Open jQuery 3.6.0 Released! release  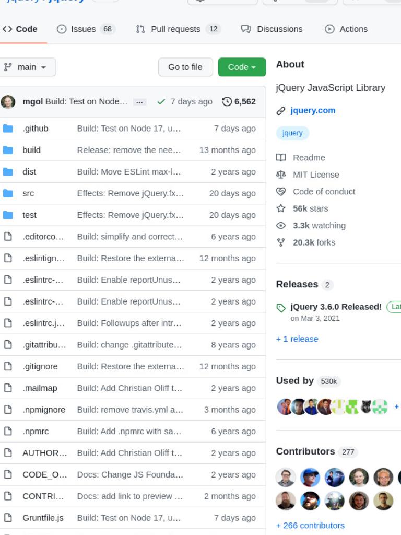[x=336, y=307]
